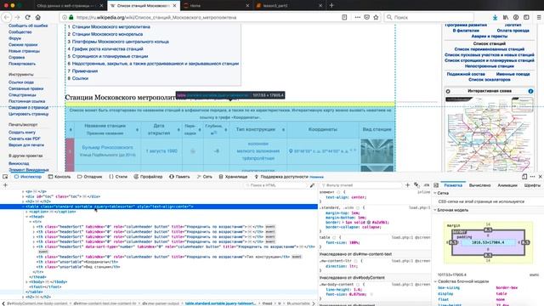Show the library icon
The width and height of the screenshot is (544, 306).
point(506,17)
